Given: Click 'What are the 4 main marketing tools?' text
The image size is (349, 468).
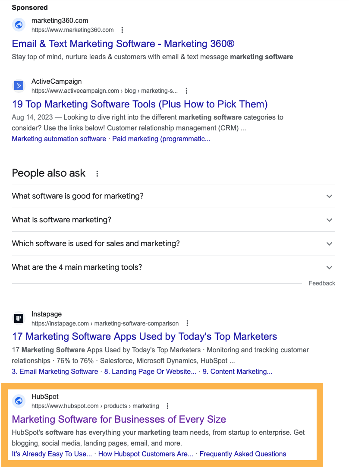Looking at the screenshot, I should (x=77, y=267).
